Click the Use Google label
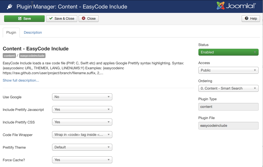Viewport: 263px width, 167px height. click(x=12, y=97)
